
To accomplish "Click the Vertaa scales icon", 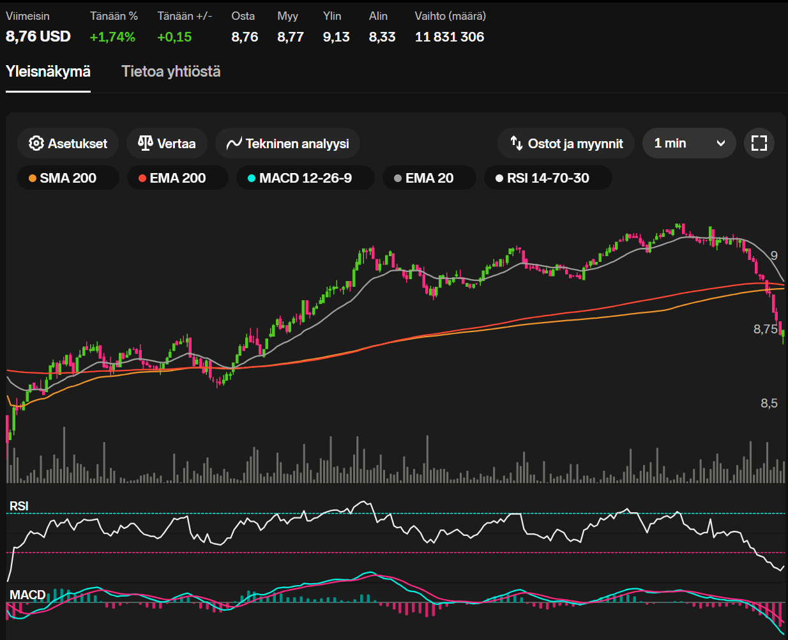I will [x=146, y=143].
